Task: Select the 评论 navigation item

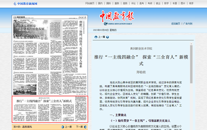Action: [x=133, y=3]
